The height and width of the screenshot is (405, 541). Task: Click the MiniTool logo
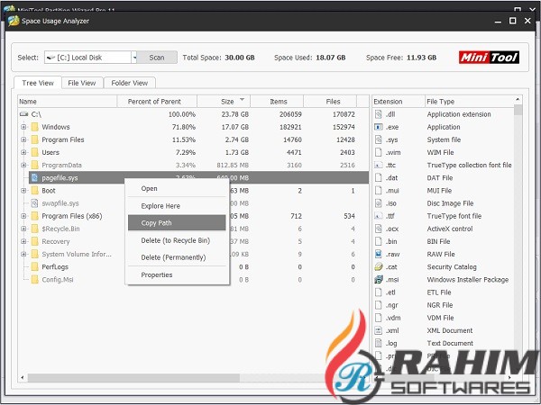click(x=489, y=58)
